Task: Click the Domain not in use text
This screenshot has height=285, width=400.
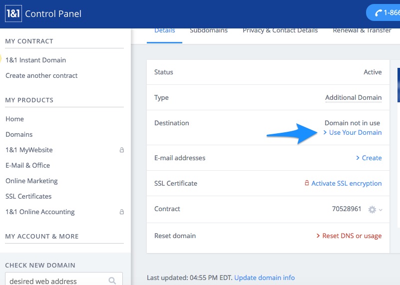Action: coord(352,123)
